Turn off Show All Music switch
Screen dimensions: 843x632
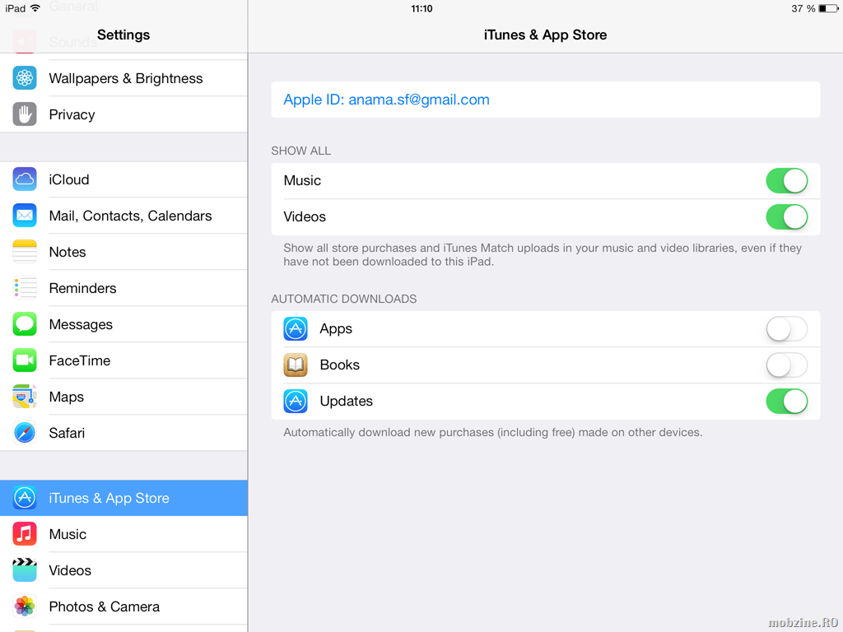tap(786, 180)
